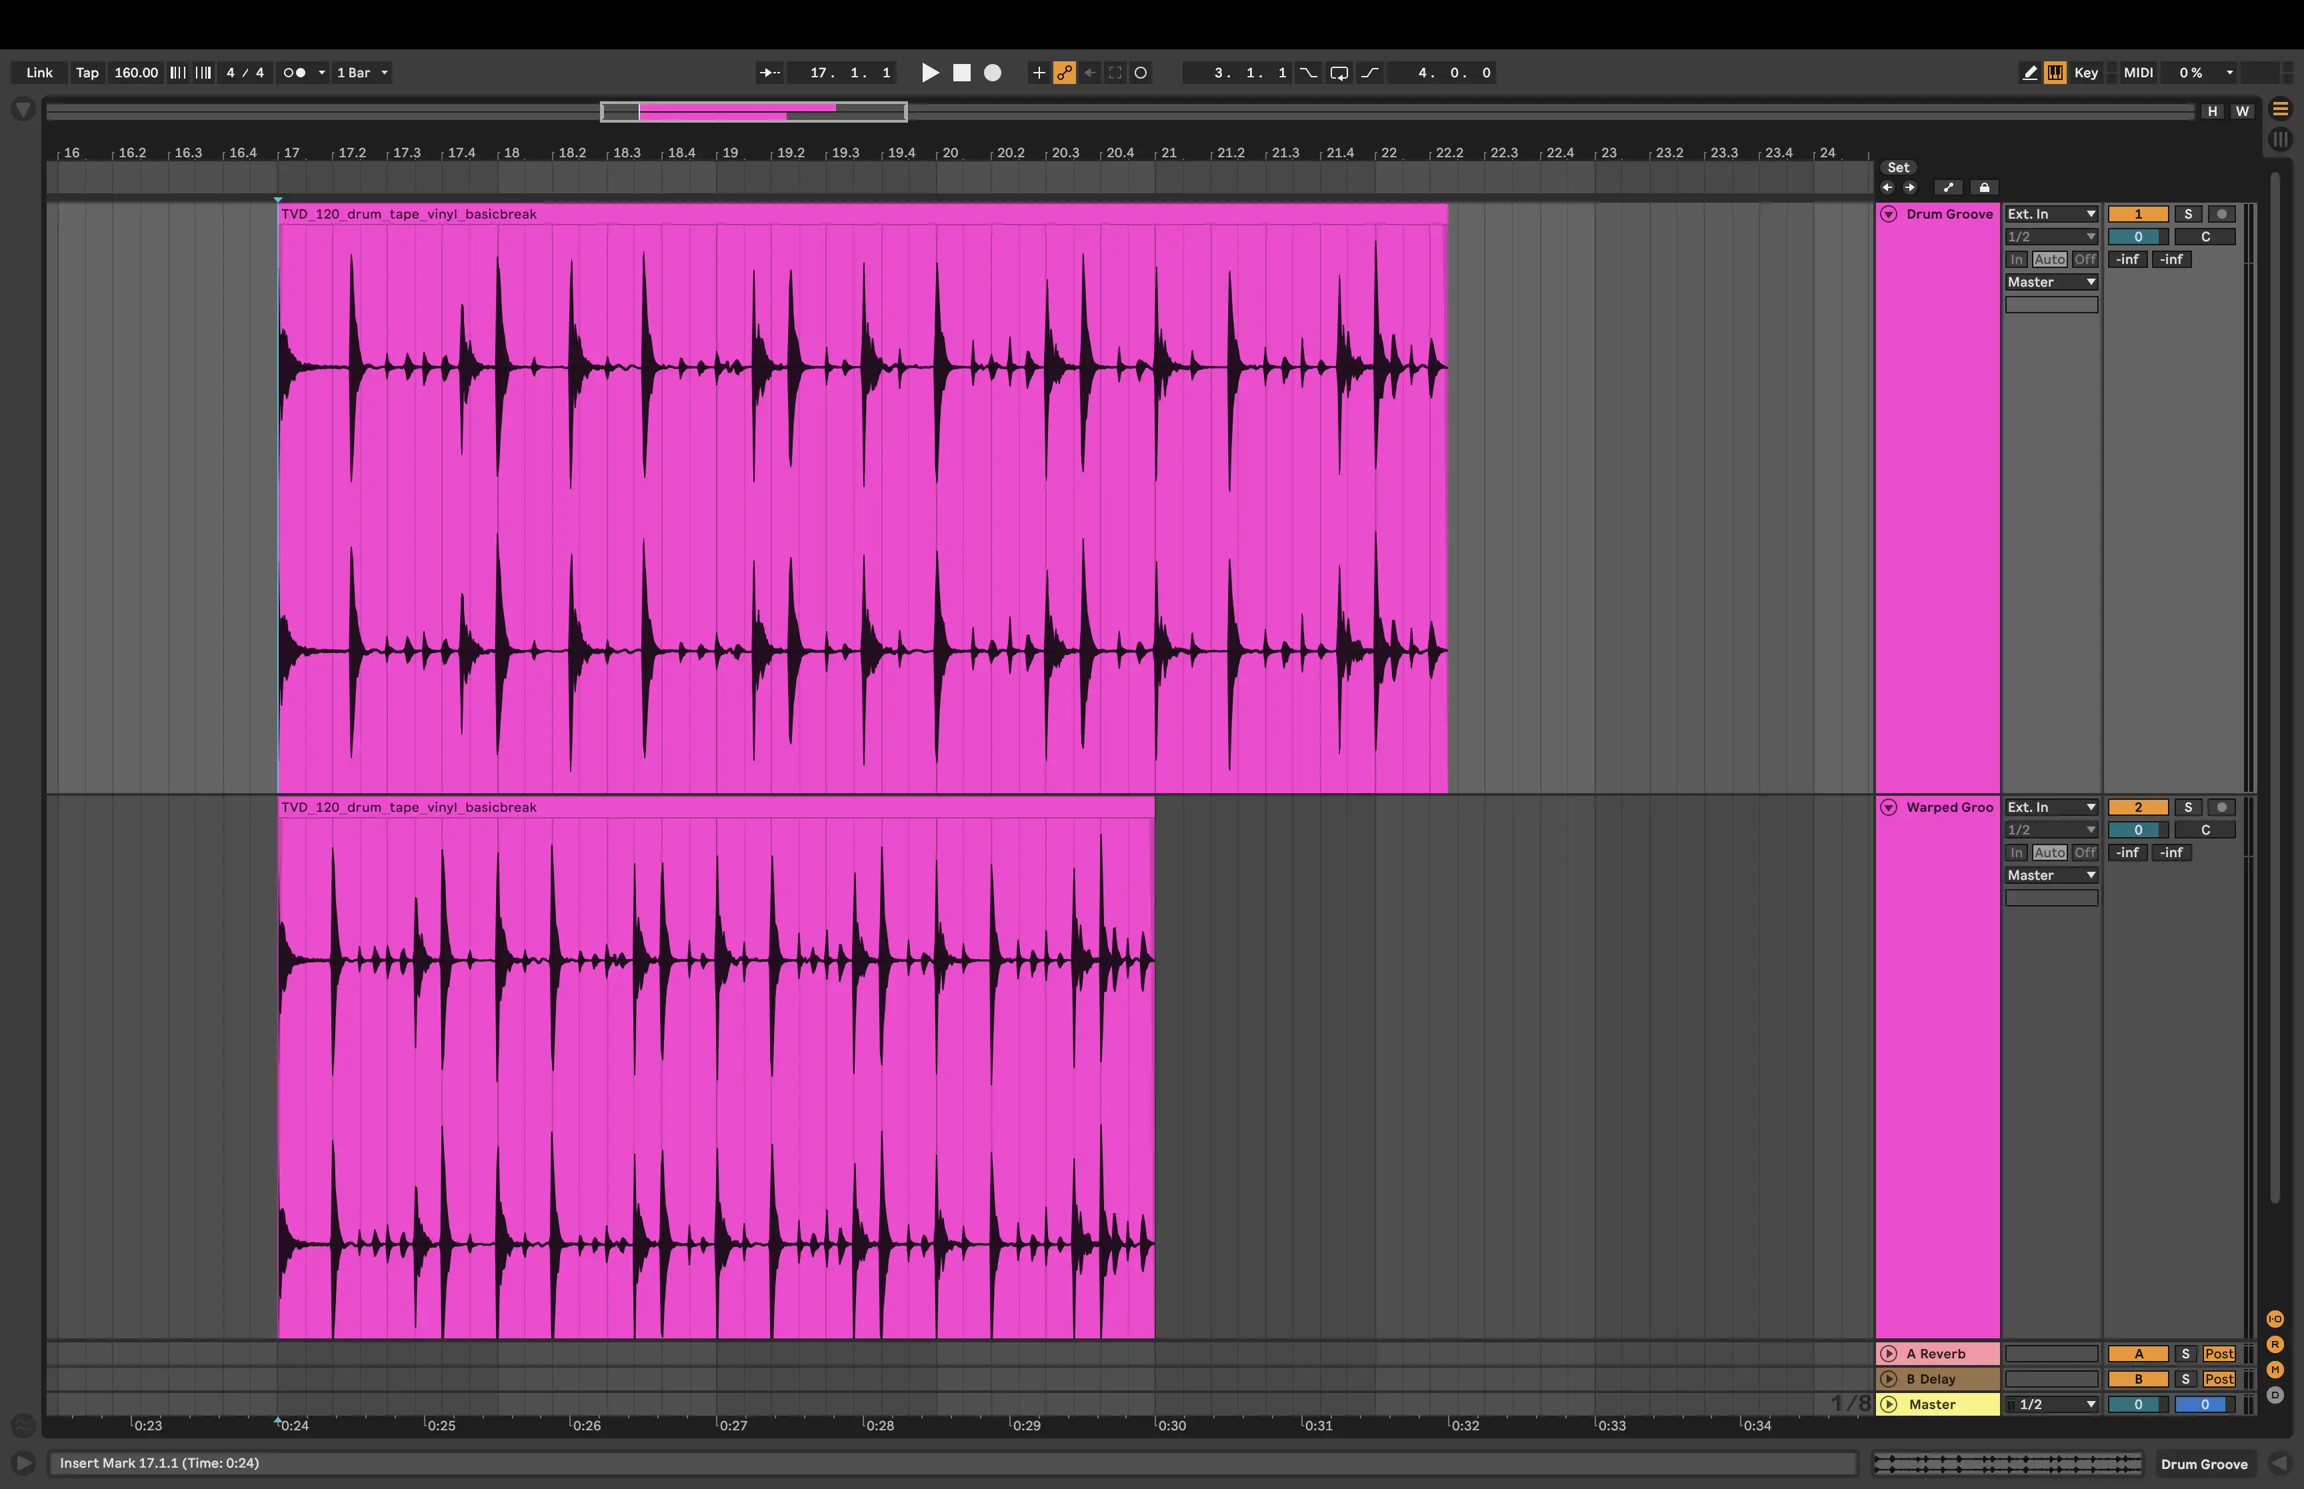This screenshot has width=2304, height=1489.
Task: Arm Drum Groove track for recording
Action: coord(2221,214)
